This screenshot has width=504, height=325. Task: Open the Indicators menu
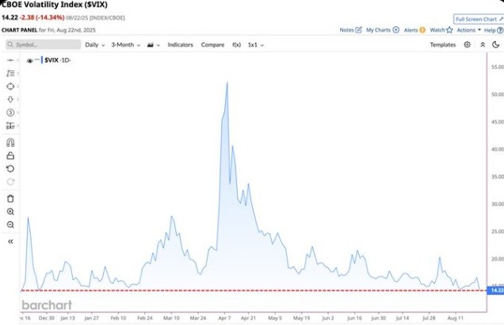pos(180,44)
